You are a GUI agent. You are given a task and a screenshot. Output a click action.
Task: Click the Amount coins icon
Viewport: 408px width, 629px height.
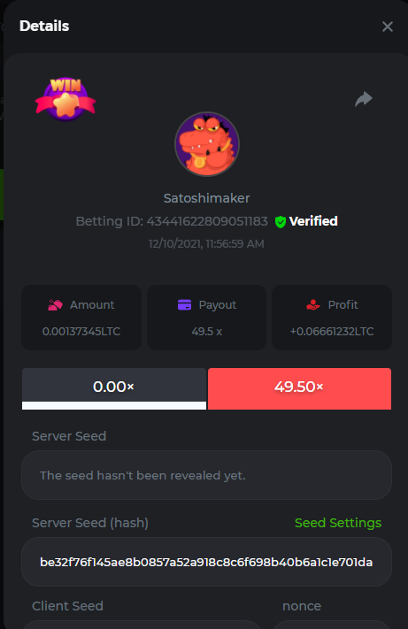click(x=56, y=305)
